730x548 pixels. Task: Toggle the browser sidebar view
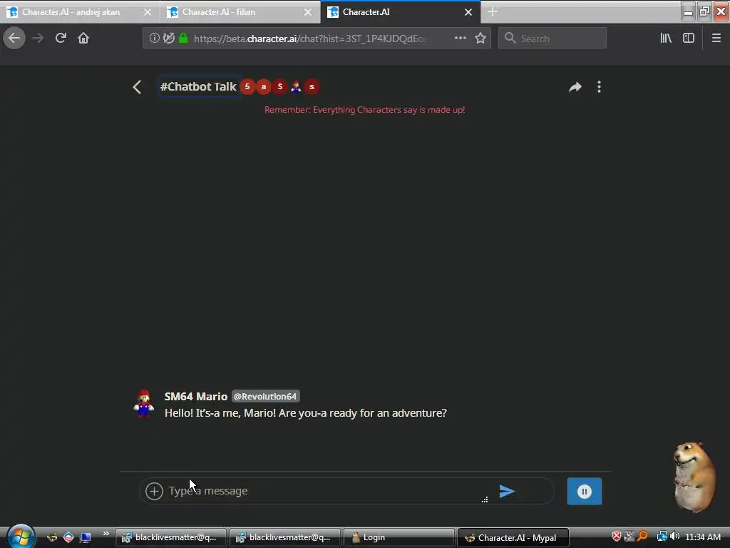click(689, 39)
